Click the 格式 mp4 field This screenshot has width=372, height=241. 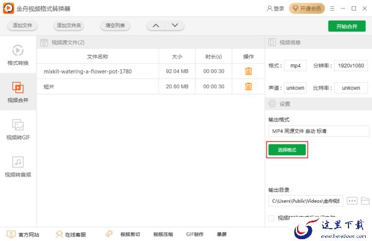click(295, 66)
